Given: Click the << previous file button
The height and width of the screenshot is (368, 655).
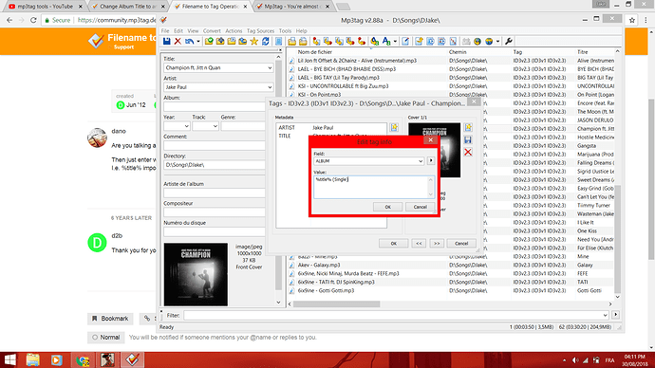Looking at the screenshot, I should pyautogui.click(x=419, y=243).
